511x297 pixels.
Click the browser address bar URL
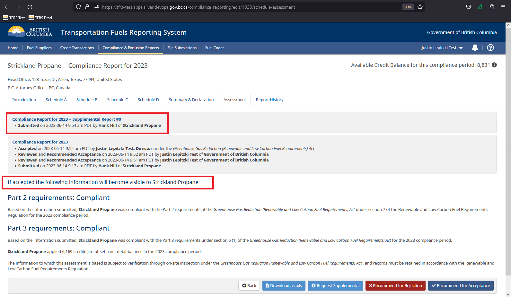198,7
